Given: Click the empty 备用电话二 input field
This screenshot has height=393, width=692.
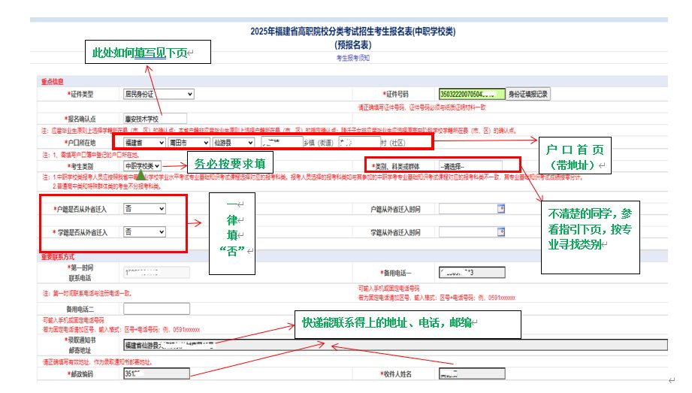Looking at the screenshot, I should tap(154, 310).
